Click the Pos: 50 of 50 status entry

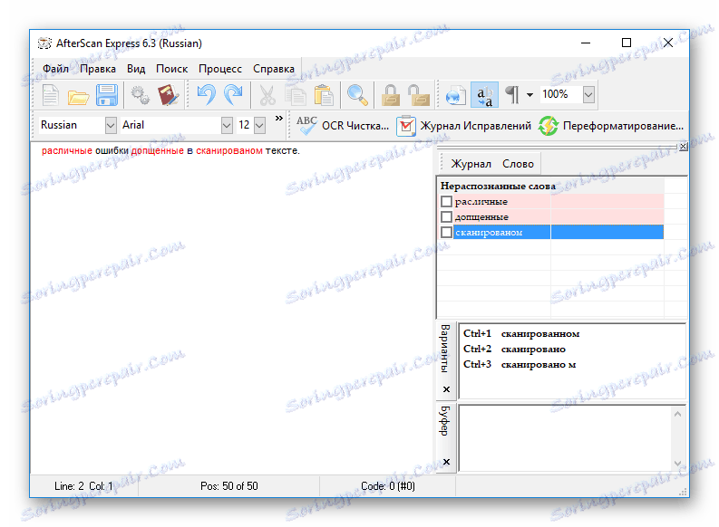[228, 485]
